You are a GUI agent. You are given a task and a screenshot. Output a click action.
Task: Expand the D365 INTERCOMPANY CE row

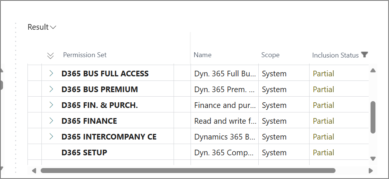(51, 137)
